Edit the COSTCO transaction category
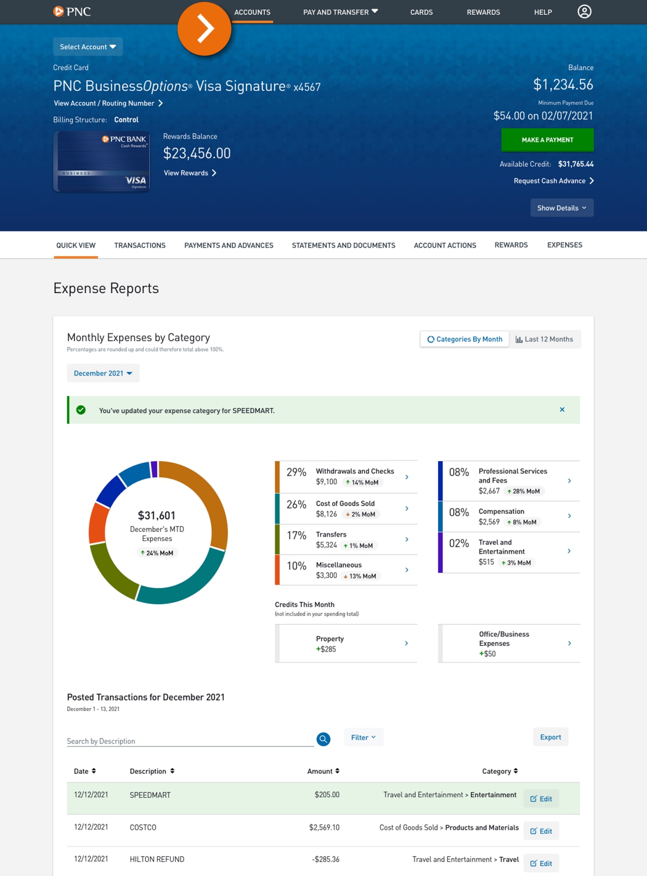 [x=541, y=831]
